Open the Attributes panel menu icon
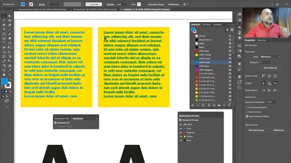The image size is (291, 163). tap(97, 119)
